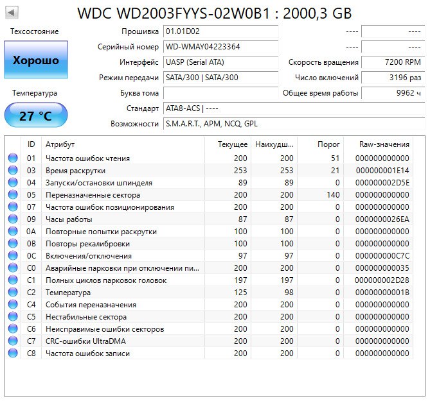430x401 pixels.
Task: Click raw value 000000001E14
Action: [382, 171]
